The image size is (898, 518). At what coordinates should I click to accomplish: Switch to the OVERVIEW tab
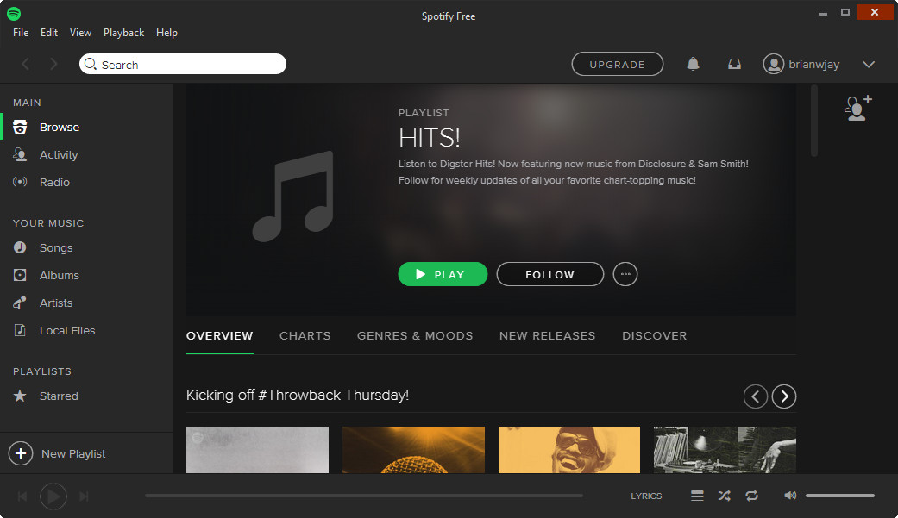point(219,336)
